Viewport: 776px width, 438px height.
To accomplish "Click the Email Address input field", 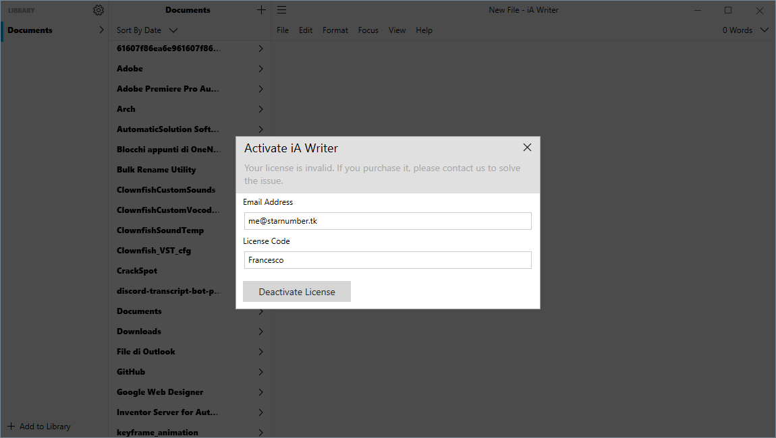I will coord(387,221).
